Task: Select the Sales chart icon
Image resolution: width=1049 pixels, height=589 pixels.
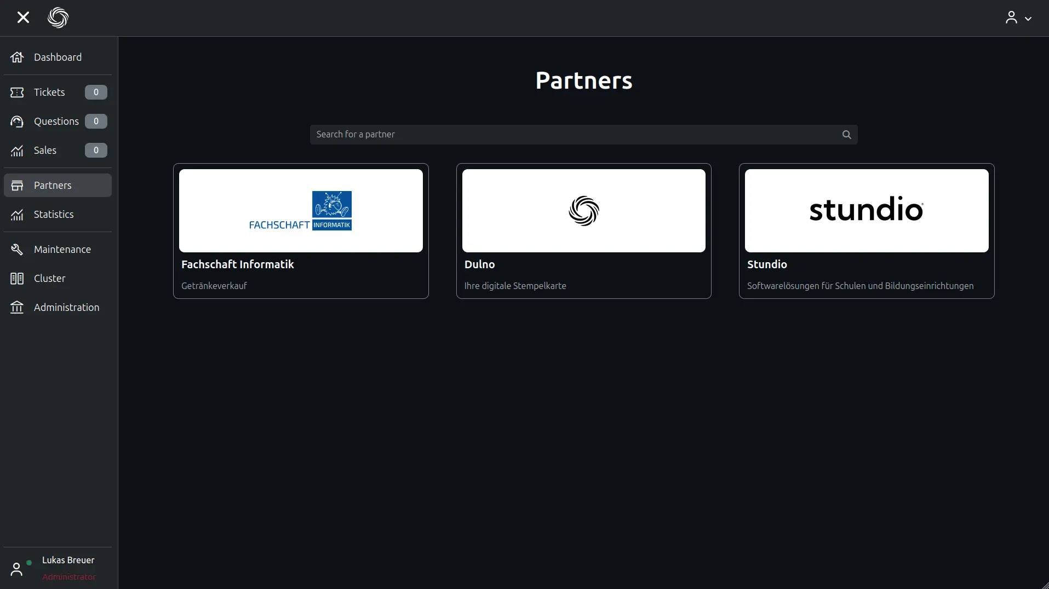Action: click(x=17, y=151)
